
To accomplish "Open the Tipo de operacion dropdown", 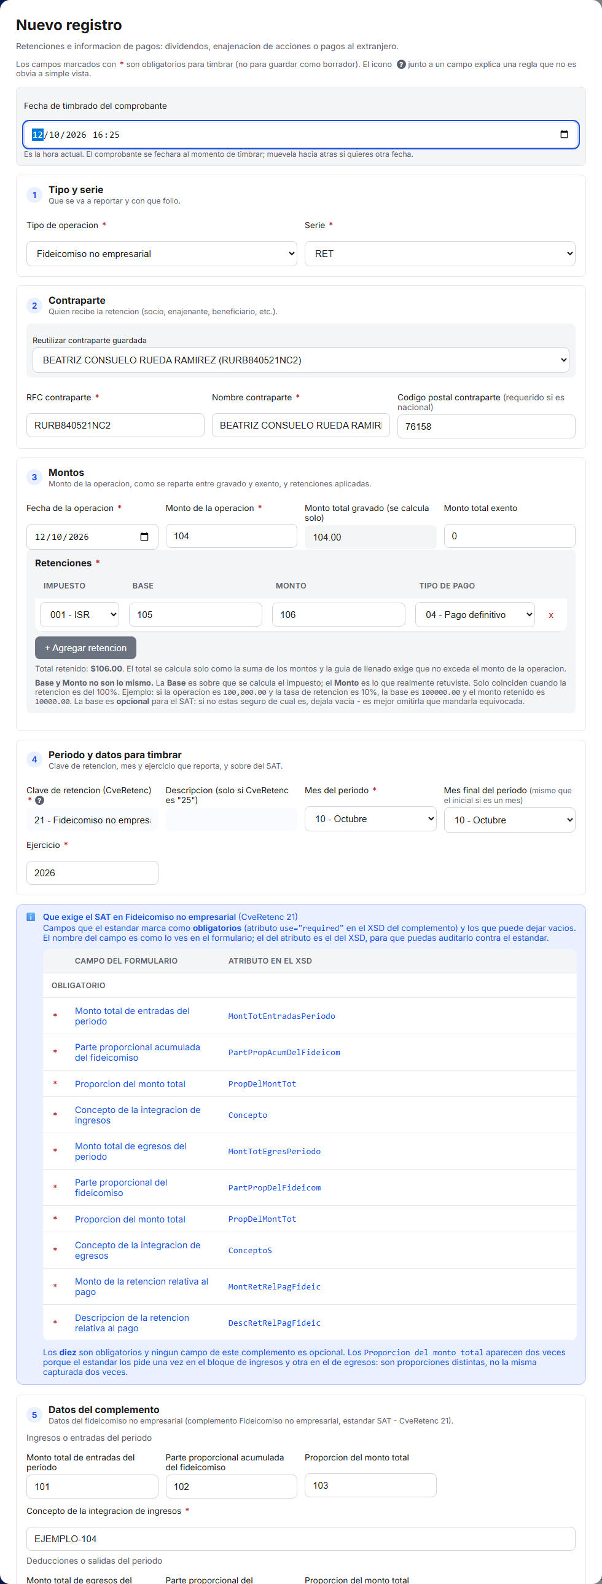I will coord(162,253).
